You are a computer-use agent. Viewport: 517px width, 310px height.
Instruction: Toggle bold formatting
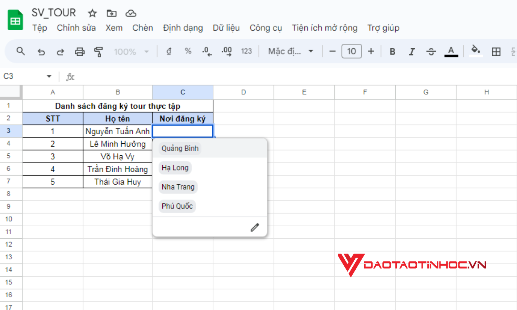point(392,52)
